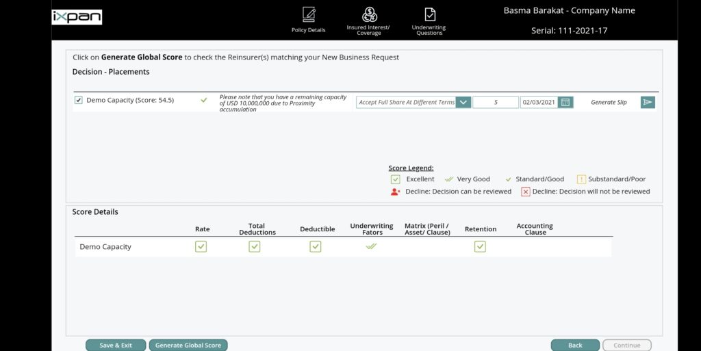
Task: Click the send slip arrow icon
Action: pos(648,103)
